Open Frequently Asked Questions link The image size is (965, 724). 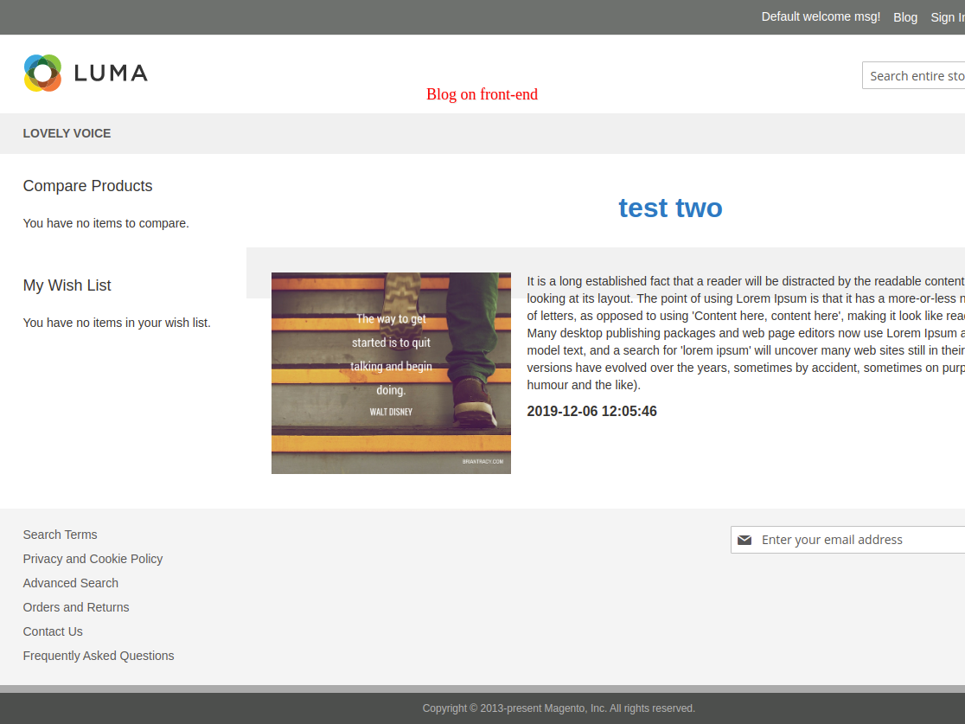(x=99, y=656)
